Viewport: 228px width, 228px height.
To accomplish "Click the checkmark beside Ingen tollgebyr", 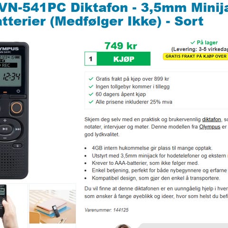I will tap(91, 86).
